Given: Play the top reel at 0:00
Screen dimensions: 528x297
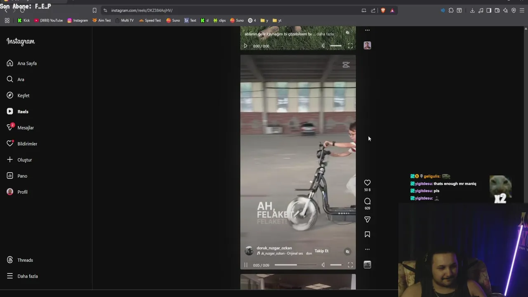Looking at the screenshot, I should (x=245, y=46).
